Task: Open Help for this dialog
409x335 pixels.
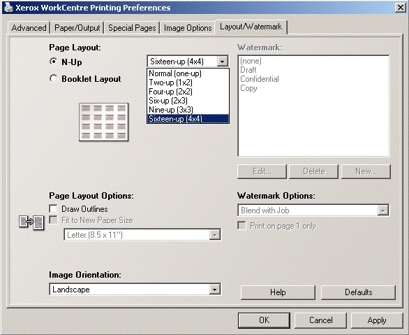Action: pos(278,292)
